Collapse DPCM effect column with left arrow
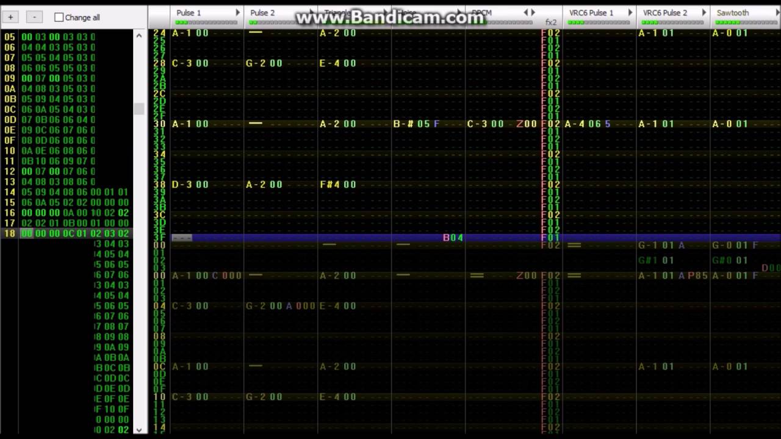Viewport: 781px width, 439px height. pyautogui.click(x=525, y=12)
